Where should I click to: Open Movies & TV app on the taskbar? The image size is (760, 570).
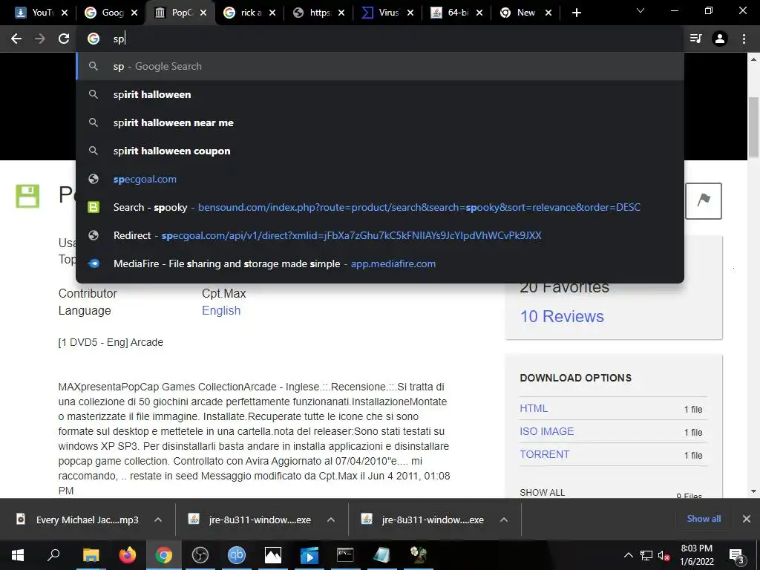(309, 555)
